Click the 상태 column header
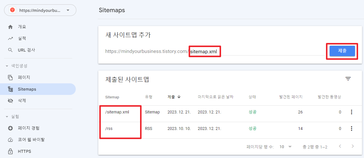This screenshot has width=364, height=158. click(252, 97)
